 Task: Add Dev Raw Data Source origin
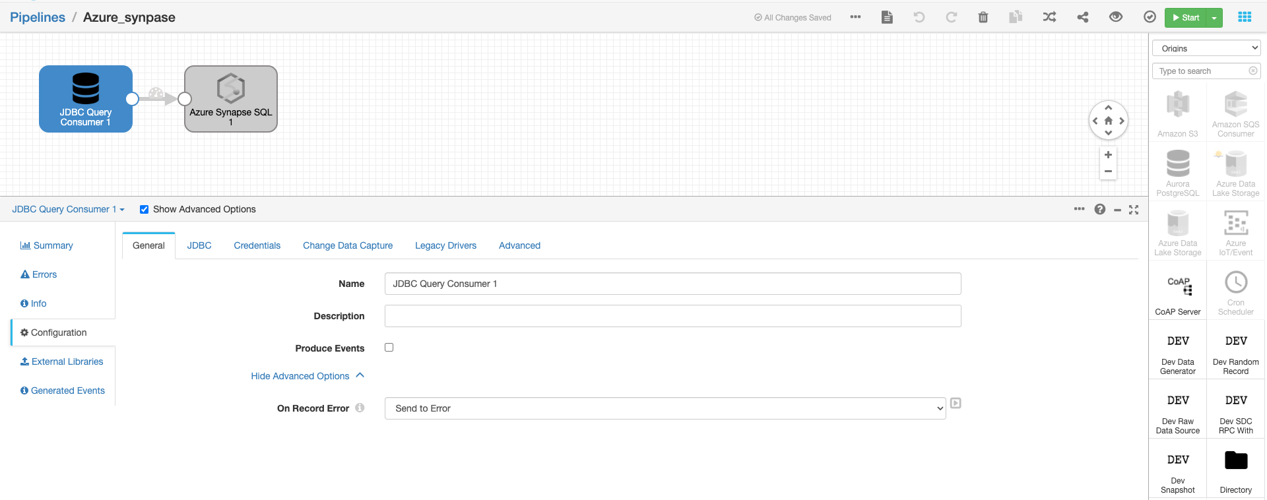(1178, 410)
